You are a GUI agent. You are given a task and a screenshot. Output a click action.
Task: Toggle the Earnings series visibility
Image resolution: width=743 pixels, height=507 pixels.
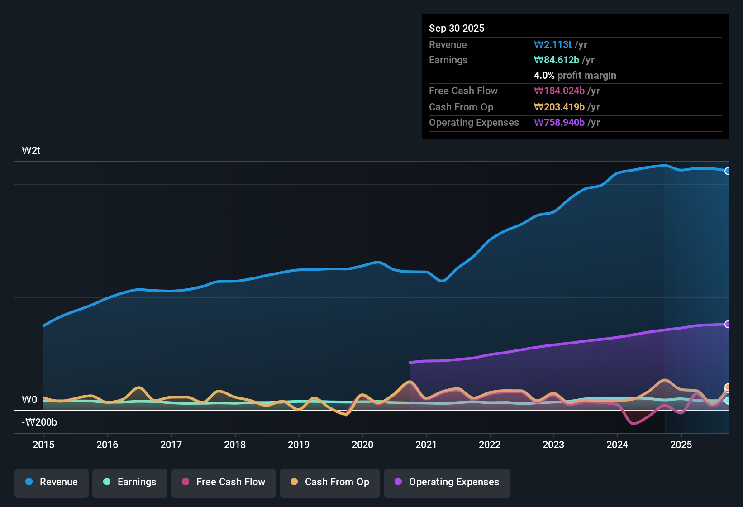129,482
